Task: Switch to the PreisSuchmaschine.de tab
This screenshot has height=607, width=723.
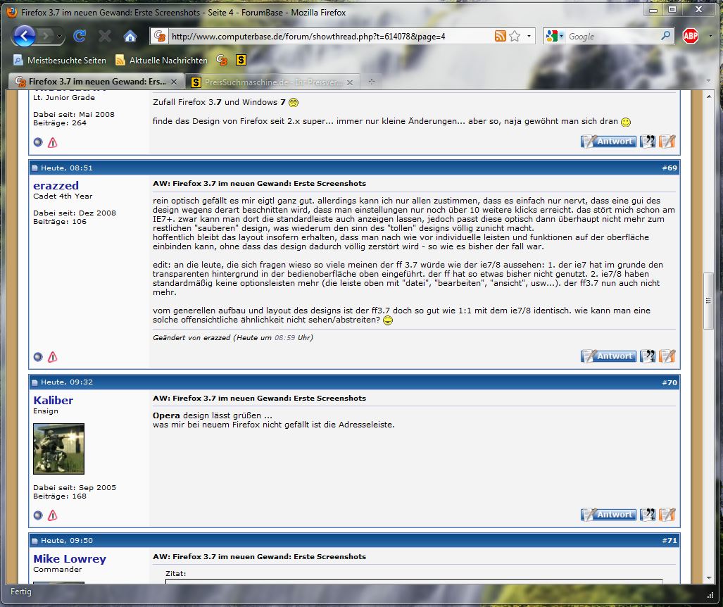Action: click(x=272, y=82)
